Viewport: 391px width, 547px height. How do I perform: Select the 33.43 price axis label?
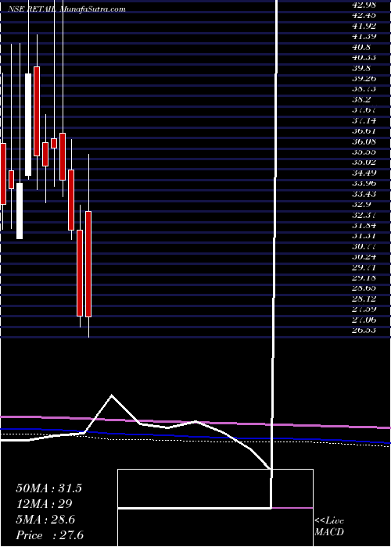pos(364,194)
